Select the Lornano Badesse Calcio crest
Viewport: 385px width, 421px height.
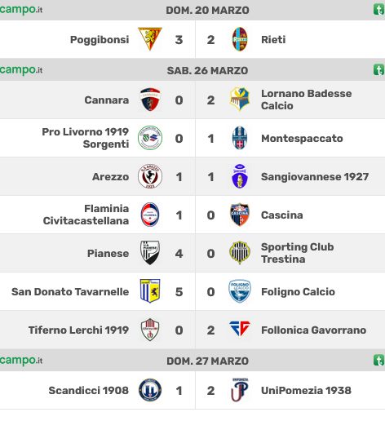[x=240, y=100]
